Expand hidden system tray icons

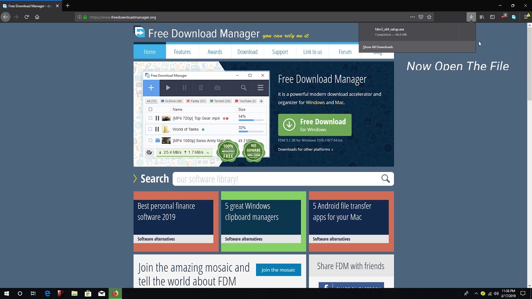[x=476, y=294]
